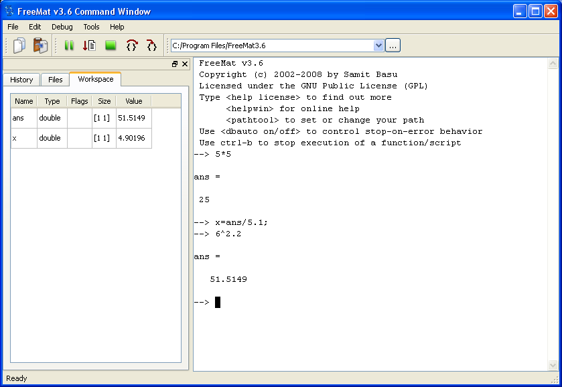The image size is (562, 387).
Task: Click the Step Out braces icon
Action: tap(151, 46)
